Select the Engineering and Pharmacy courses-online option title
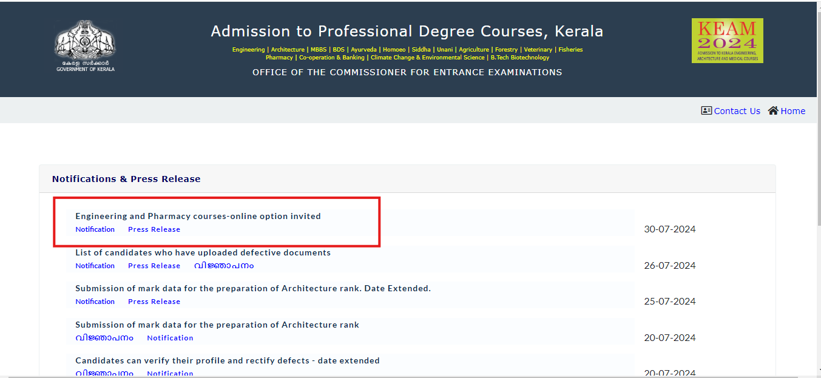The height and width of the screenshot is (378, 821). 198,216
